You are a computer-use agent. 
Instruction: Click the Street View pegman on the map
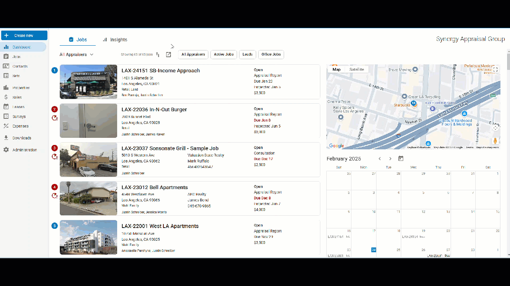coord(495,141)
